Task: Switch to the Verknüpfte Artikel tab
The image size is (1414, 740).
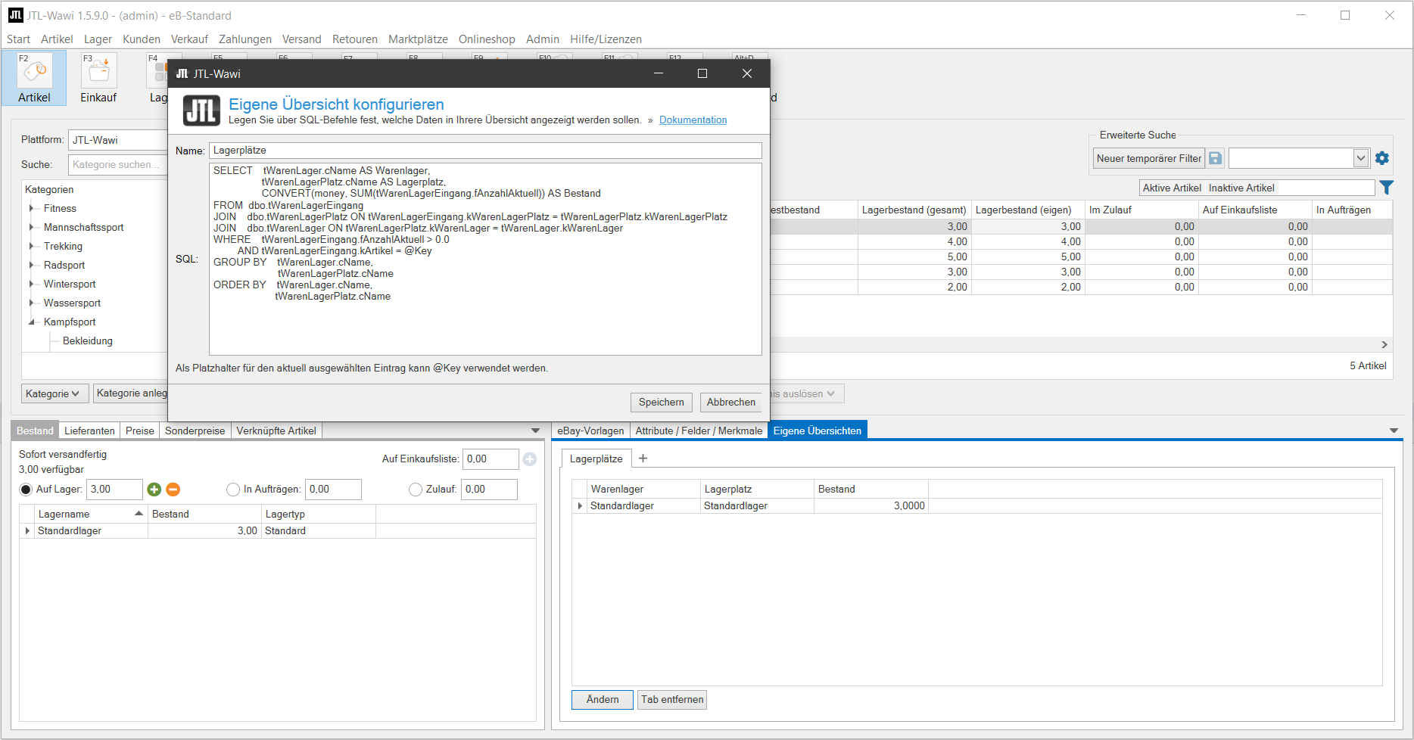Action: (276, 431)
